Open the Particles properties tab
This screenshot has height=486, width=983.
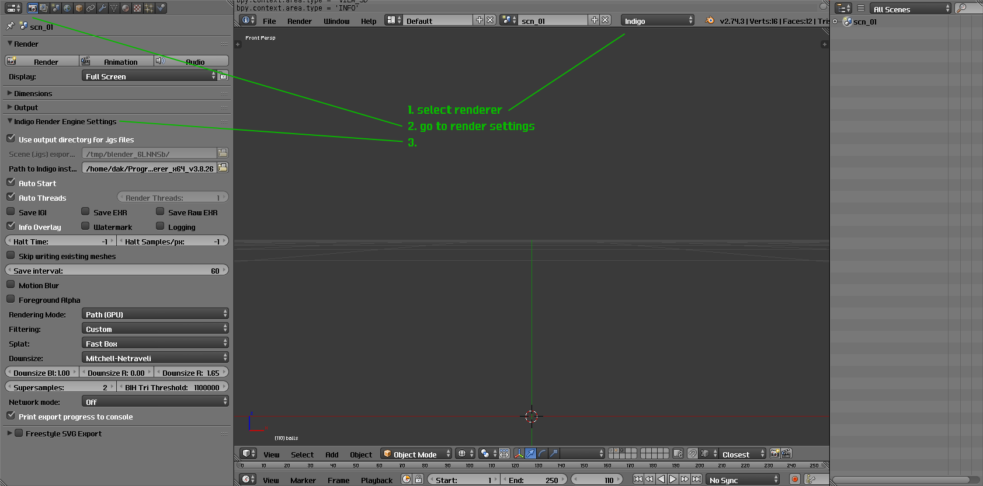pyautogui.click(x=149, y=8)
